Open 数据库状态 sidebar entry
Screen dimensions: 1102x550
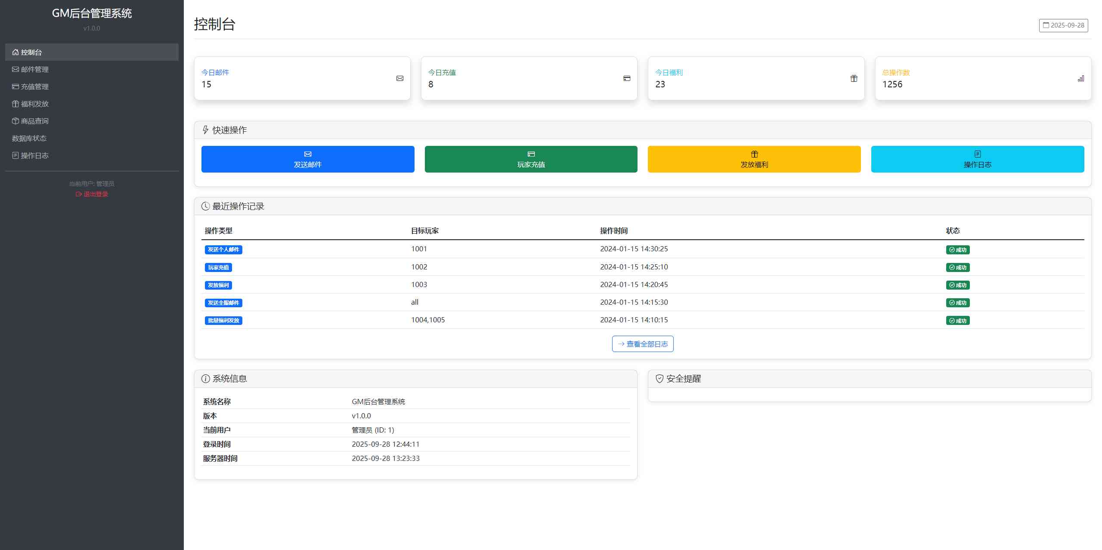(x=29, y=138)
